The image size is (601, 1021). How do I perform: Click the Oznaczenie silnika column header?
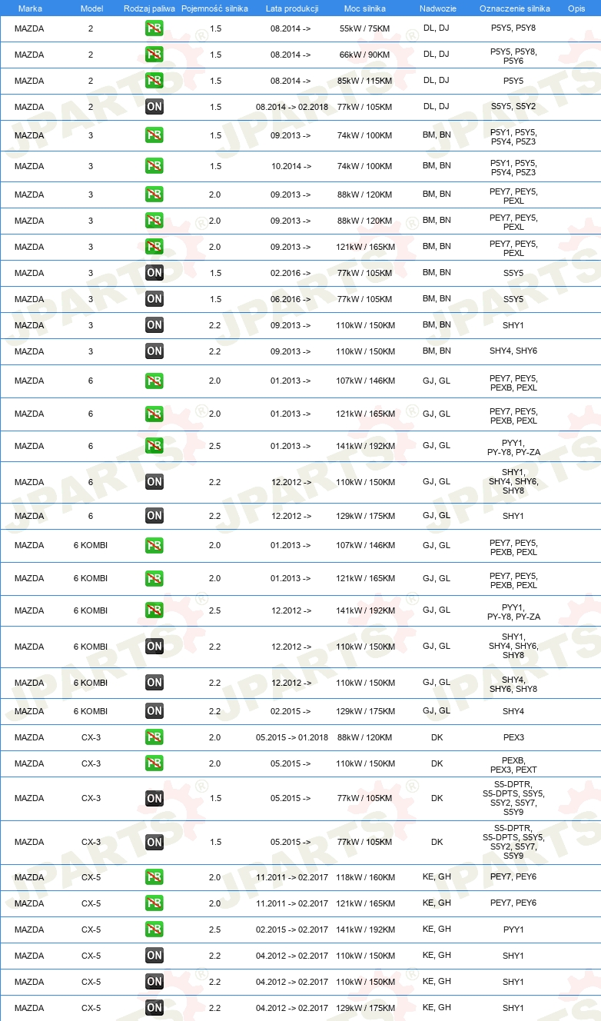pos(514,8)
